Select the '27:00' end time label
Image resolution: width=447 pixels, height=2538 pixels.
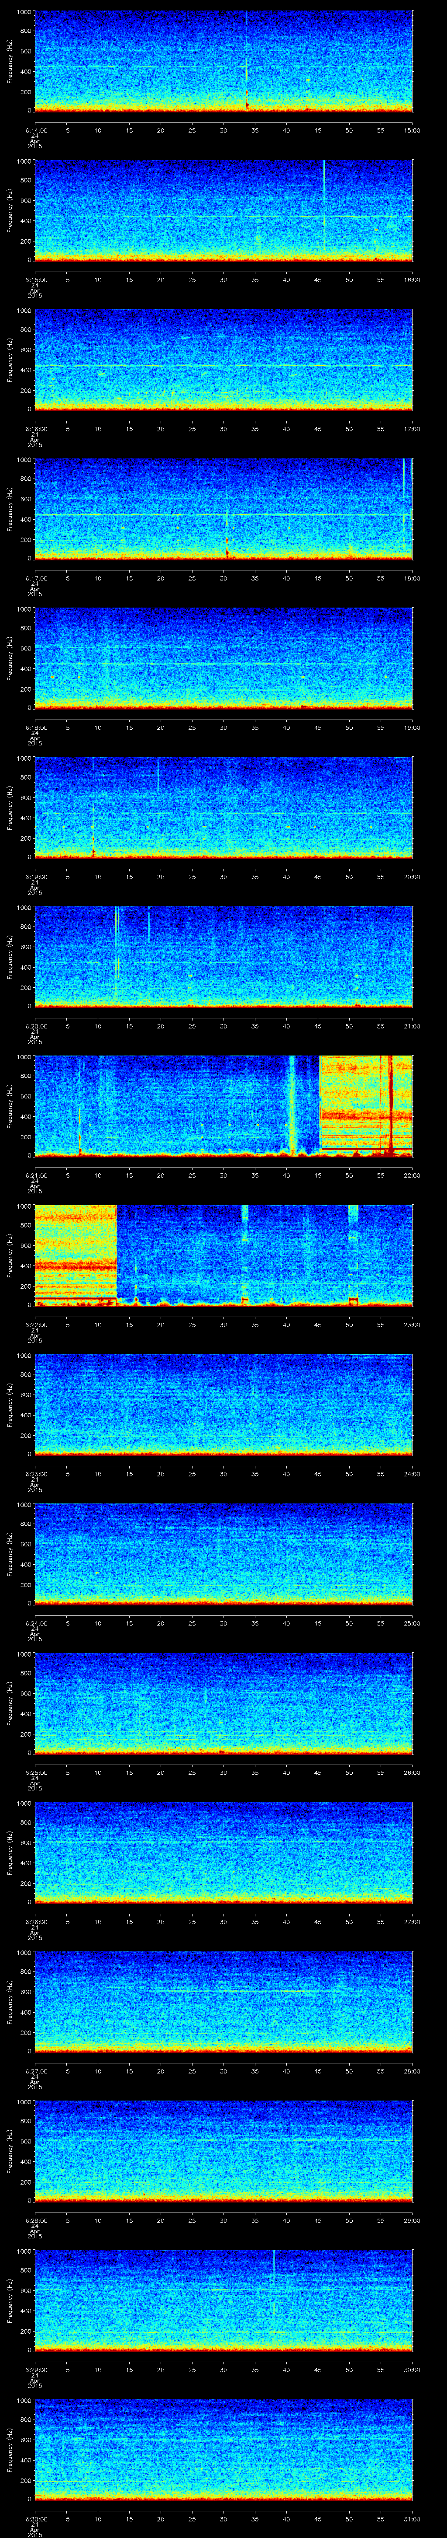pos(412,1921)
